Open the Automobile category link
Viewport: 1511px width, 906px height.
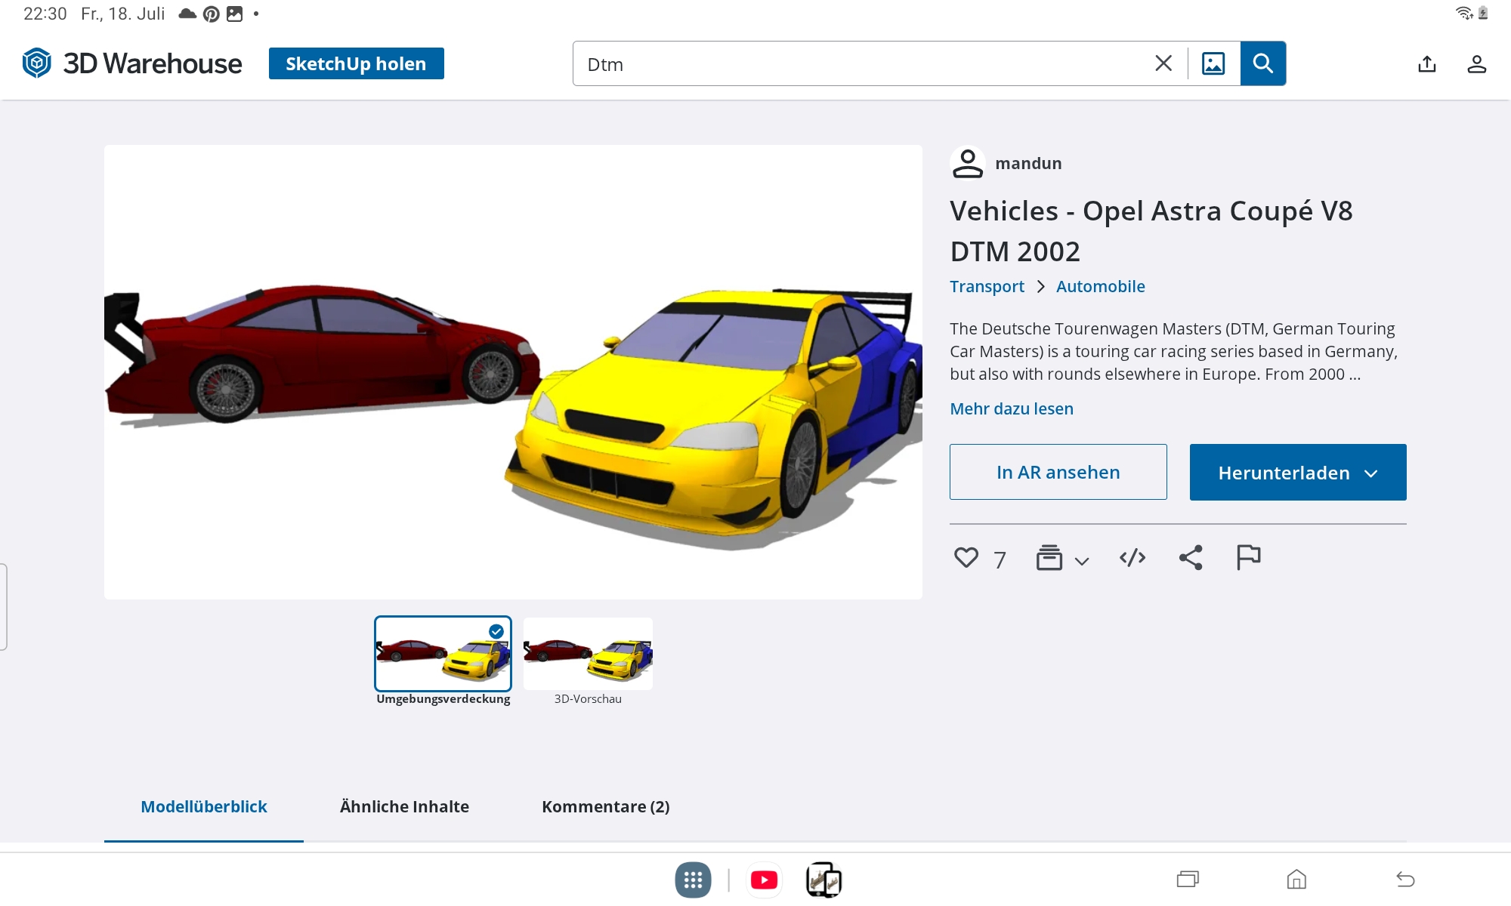[1100, 287]
